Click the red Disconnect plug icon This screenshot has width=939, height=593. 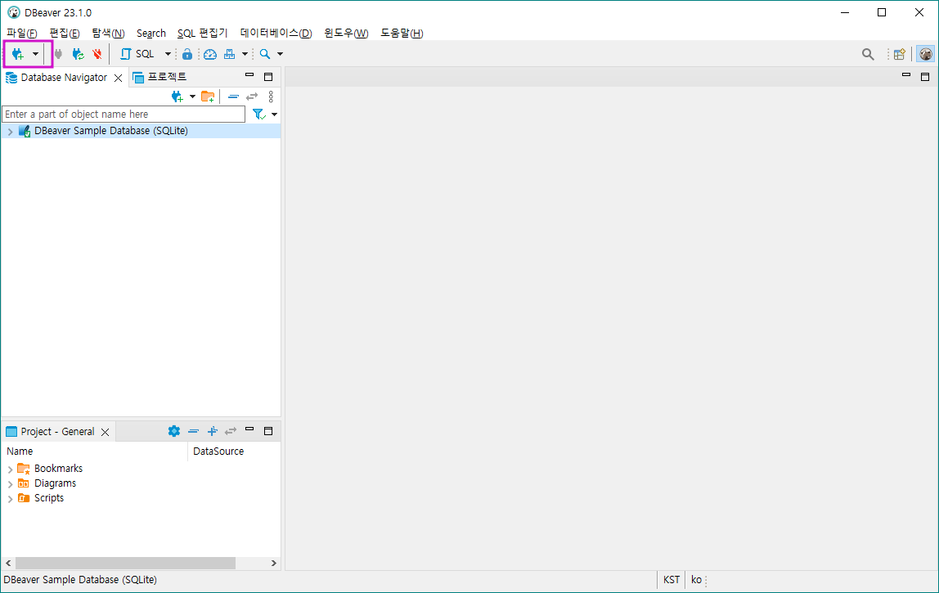97,54
